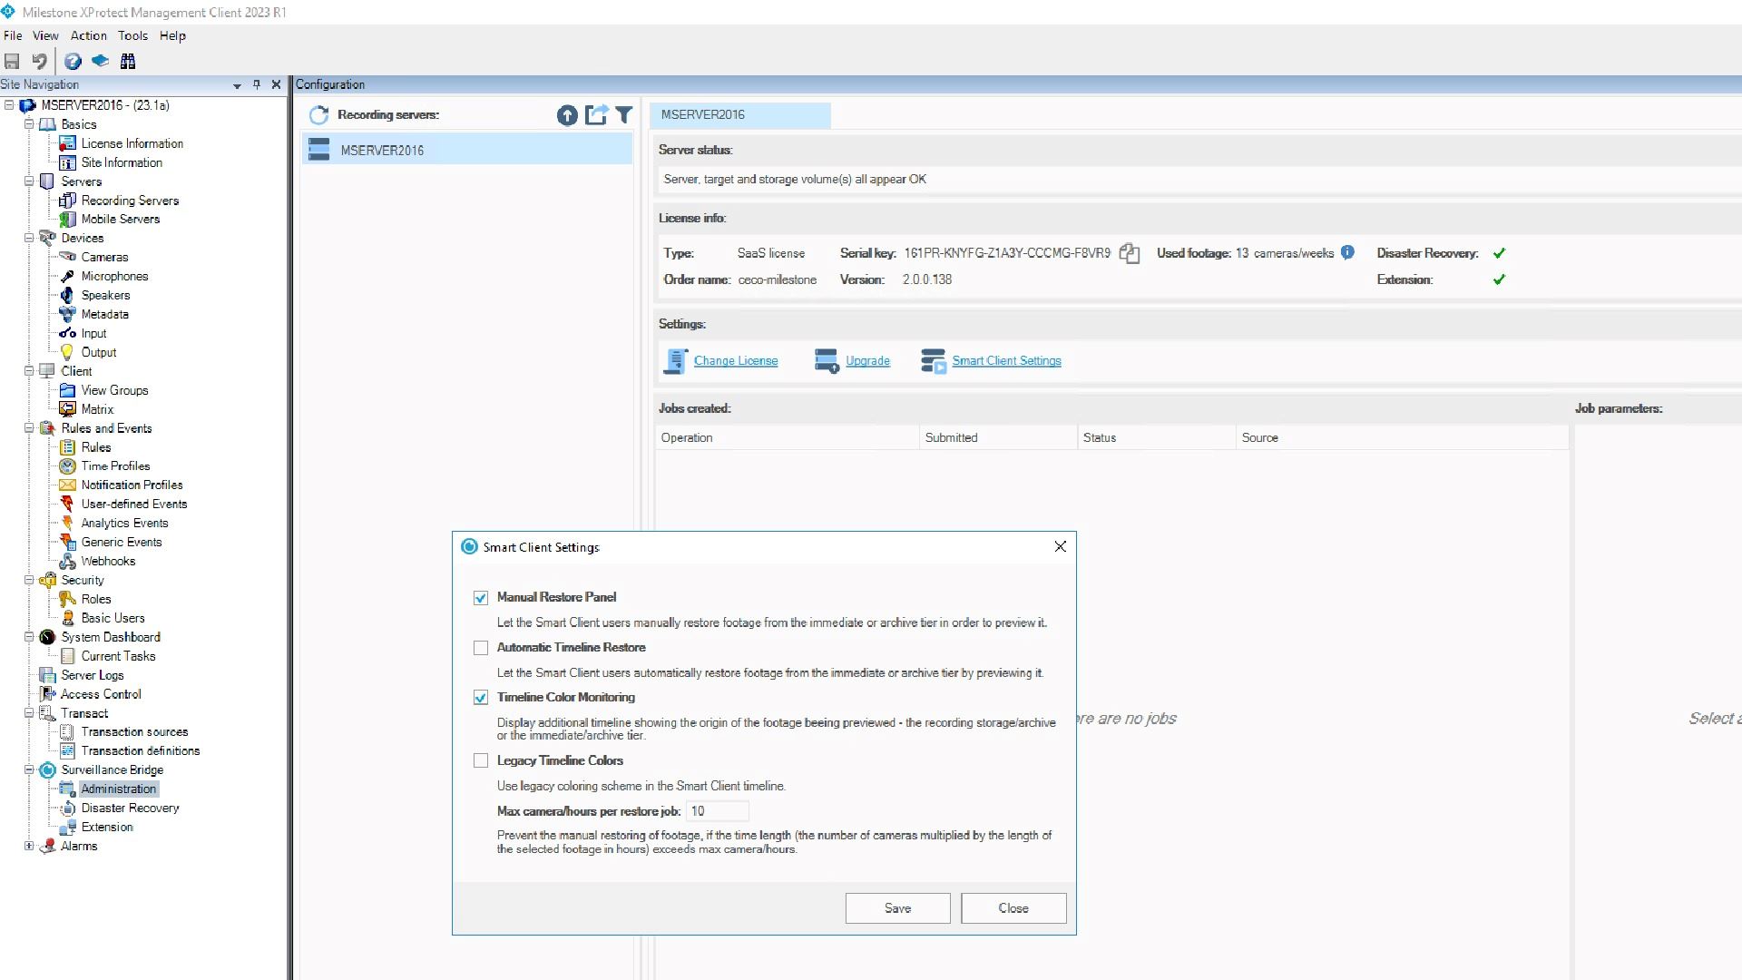Viewport: 1742px width, 980px height.
Task: Click the upload arrow icon in Recording servers
Action: (567, 115)
